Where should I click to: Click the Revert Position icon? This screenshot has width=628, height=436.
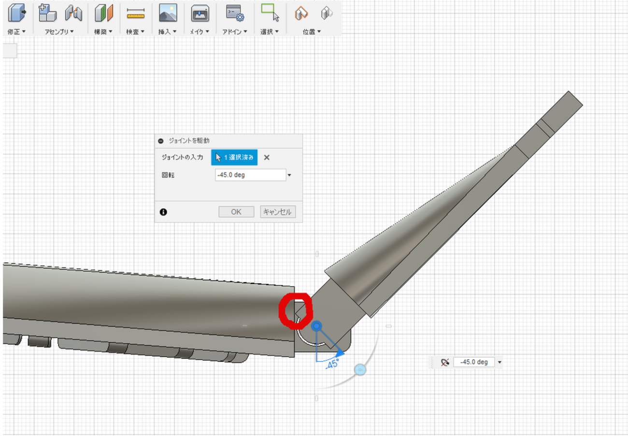tap(327, 13)
